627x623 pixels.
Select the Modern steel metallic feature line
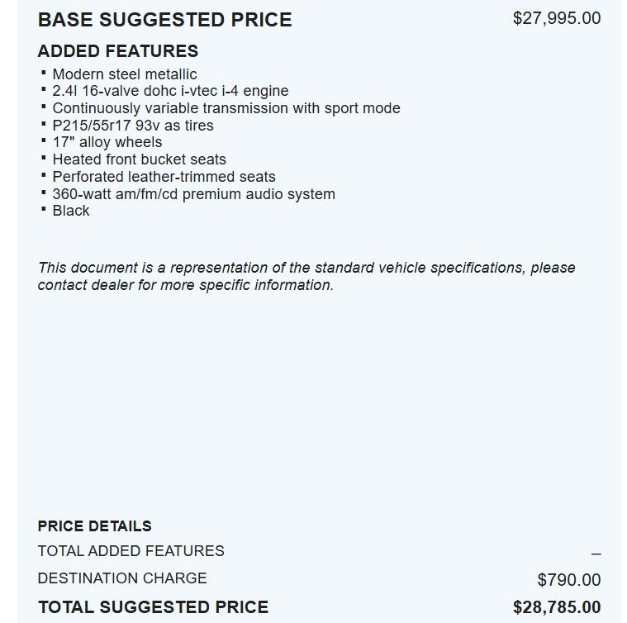tap(125, 74)
